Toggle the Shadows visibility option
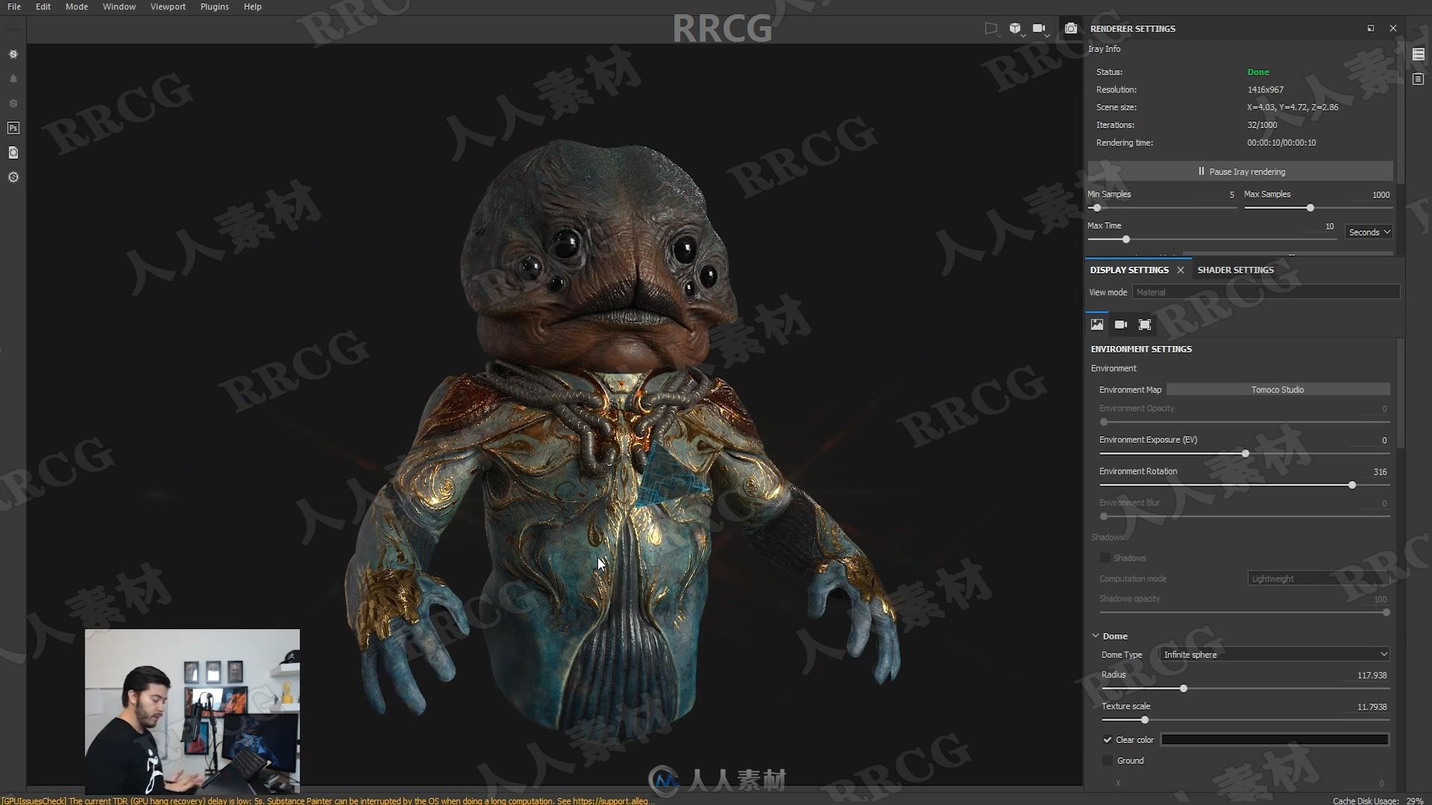1432x805 pixels. point(1105,558)
